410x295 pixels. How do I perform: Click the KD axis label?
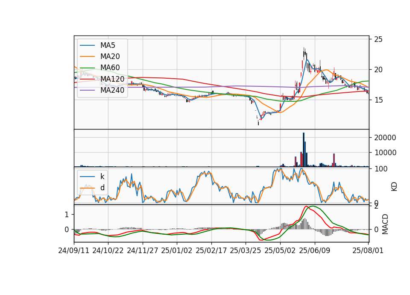point(394,187)
